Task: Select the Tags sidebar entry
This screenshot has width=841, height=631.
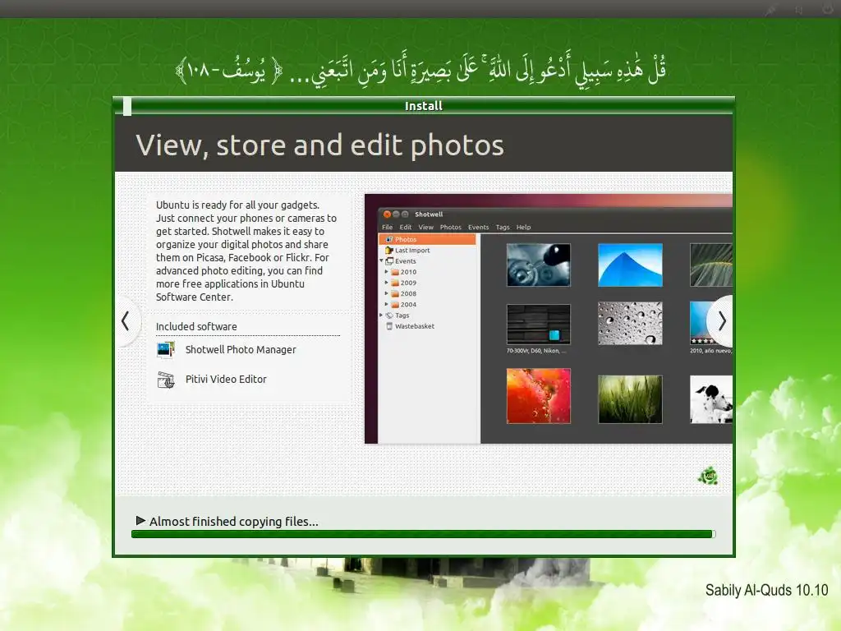Action: point(402,315)
